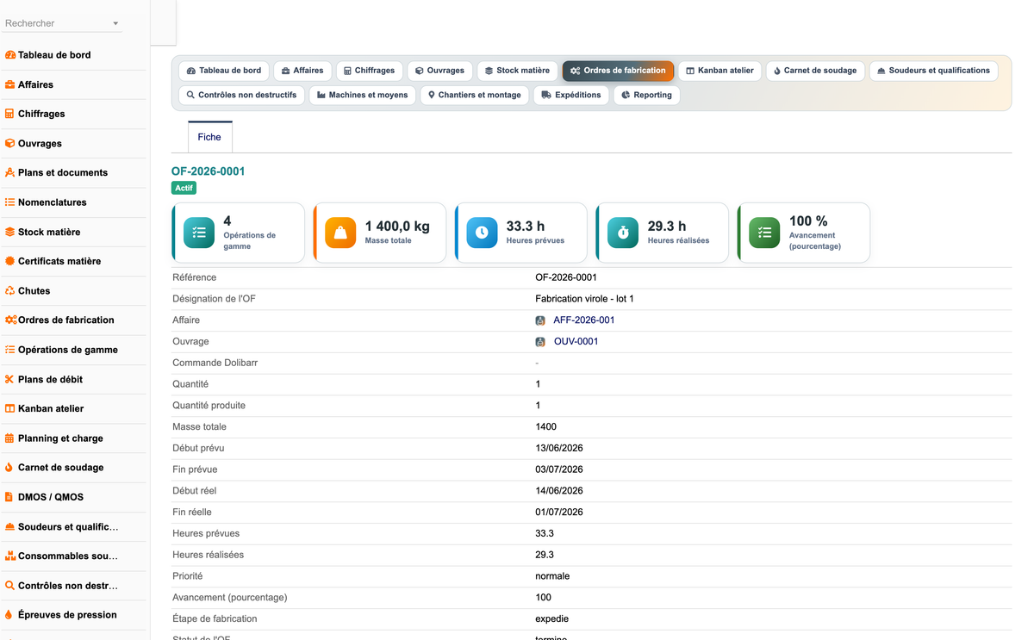Viewport: 1034px width, 640px height.
Task: Click the Nomenclatures list icon in sidebar
Action: coord(10,202)
